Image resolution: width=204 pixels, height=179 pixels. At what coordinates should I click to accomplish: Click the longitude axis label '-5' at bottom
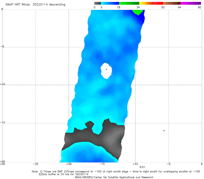click(x=168, y=164)
